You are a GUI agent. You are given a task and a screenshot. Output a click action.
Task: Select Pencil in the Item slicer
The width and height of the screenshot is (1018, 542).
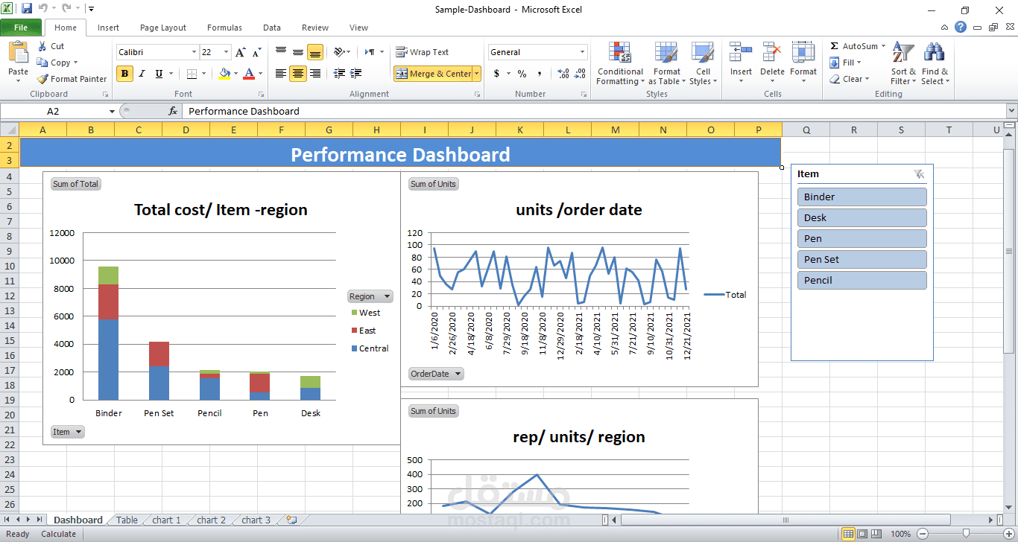861,280
